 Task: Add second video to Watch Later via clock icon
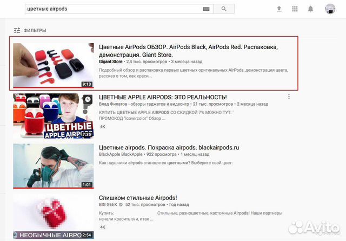[x=88, y=99]
